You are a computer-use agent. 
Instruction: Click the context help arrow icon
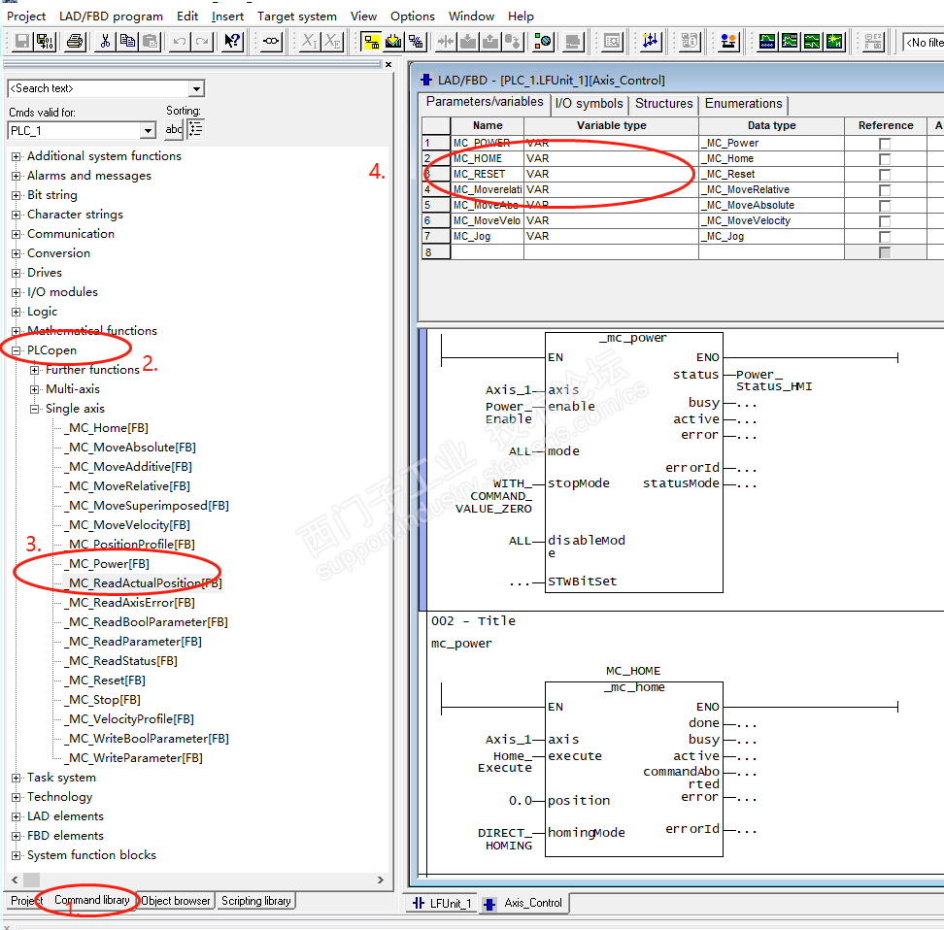tap(232, 42)
